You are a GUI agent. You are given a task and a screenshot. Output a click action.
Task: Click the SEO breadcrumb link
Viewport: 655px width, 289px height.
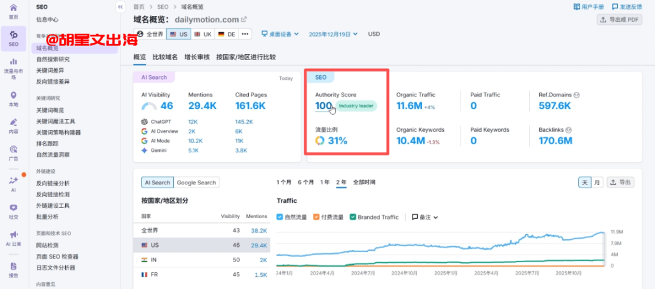(163, 6)
